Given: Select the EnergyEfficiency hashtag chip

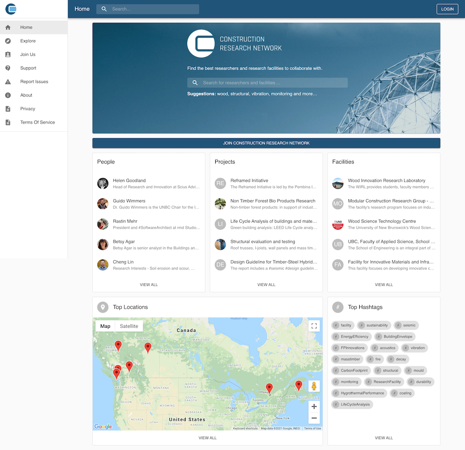Looking at the screenshot, I should click(351, 337).
